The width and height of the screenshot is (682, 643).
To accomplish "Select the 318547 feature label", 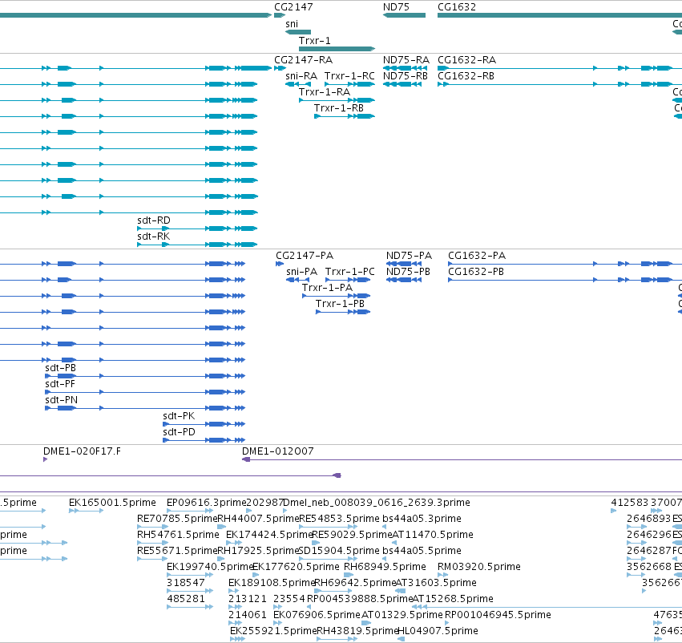I will [186, 583].
